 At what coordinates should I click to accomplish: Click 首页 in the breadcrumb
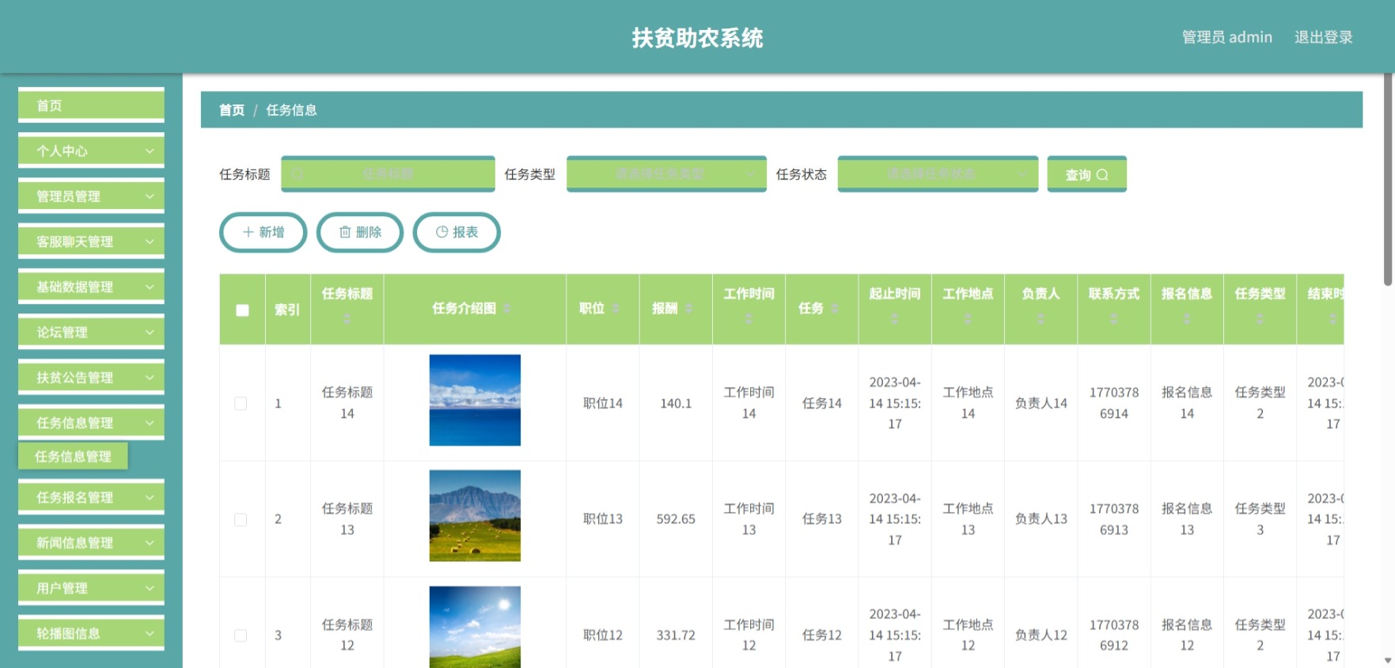pyautogui.click(x=232, y=110)
